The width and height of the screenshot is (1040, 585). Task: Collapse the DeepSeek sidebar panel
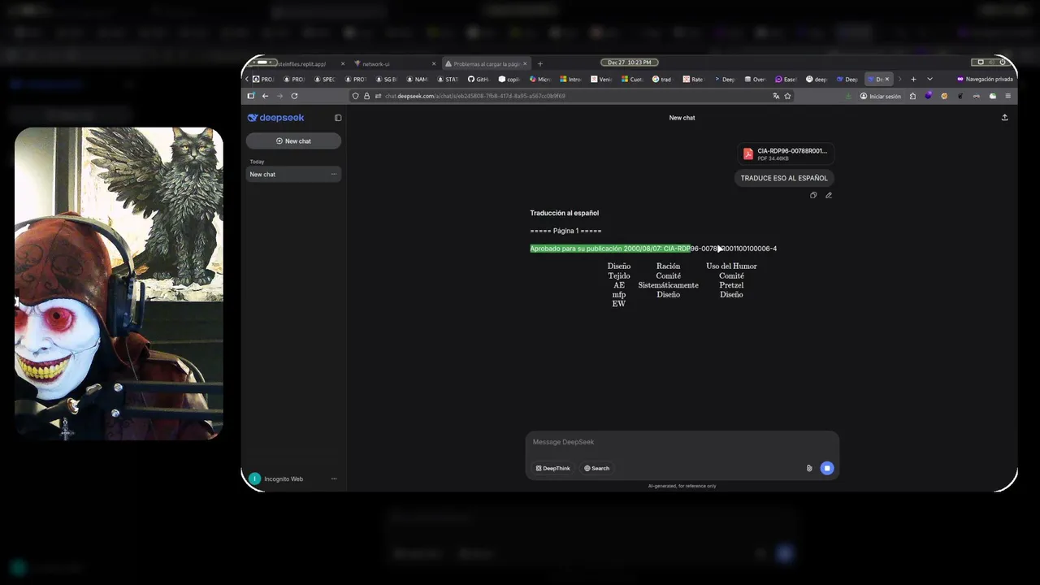pos(338,118)
